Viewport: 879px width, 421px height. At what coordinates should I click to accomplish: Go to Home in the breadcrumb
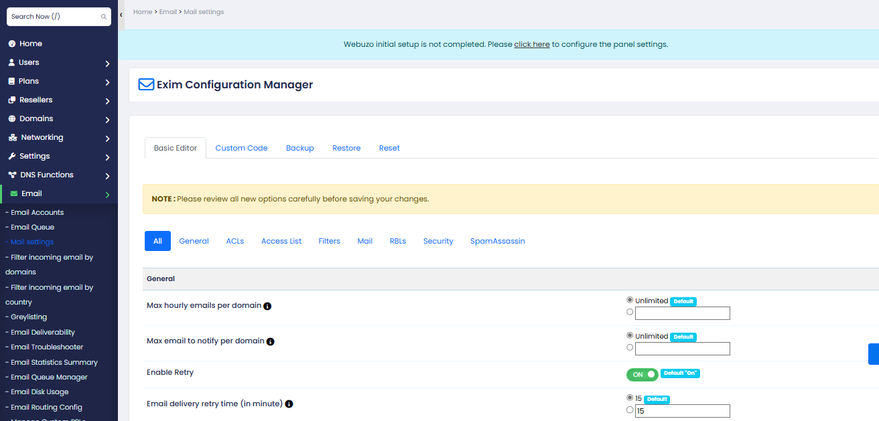143,12
